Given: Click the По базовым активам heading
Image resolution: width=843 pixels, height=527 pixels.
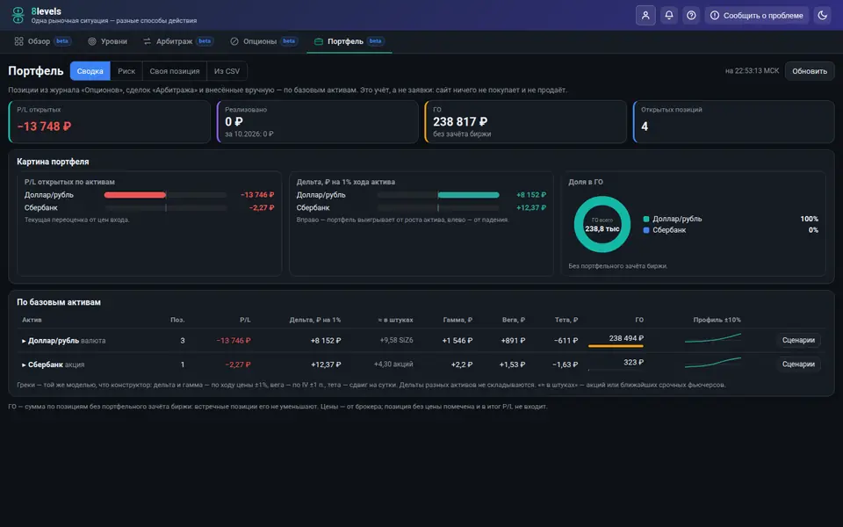Looking at the screenshot, I should tap(59, 302).
